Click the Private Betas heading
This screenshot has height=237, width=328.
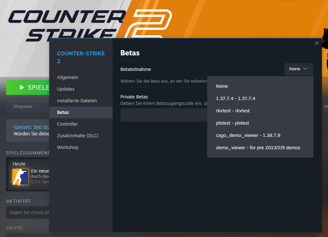point(134,97)
